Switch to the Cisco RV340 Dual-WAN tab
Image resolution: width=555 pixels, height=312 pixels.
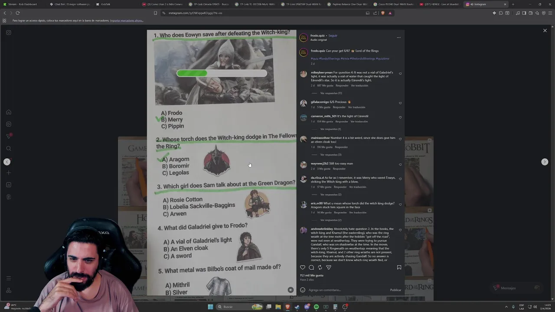point(394,4)
